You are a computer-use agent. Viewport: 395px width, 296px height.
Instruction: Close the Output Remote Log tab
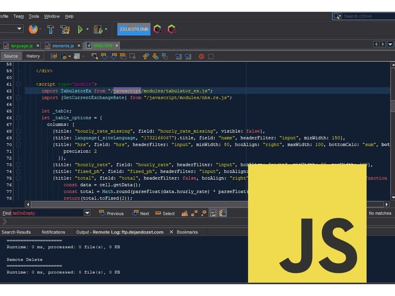point(171,232)
